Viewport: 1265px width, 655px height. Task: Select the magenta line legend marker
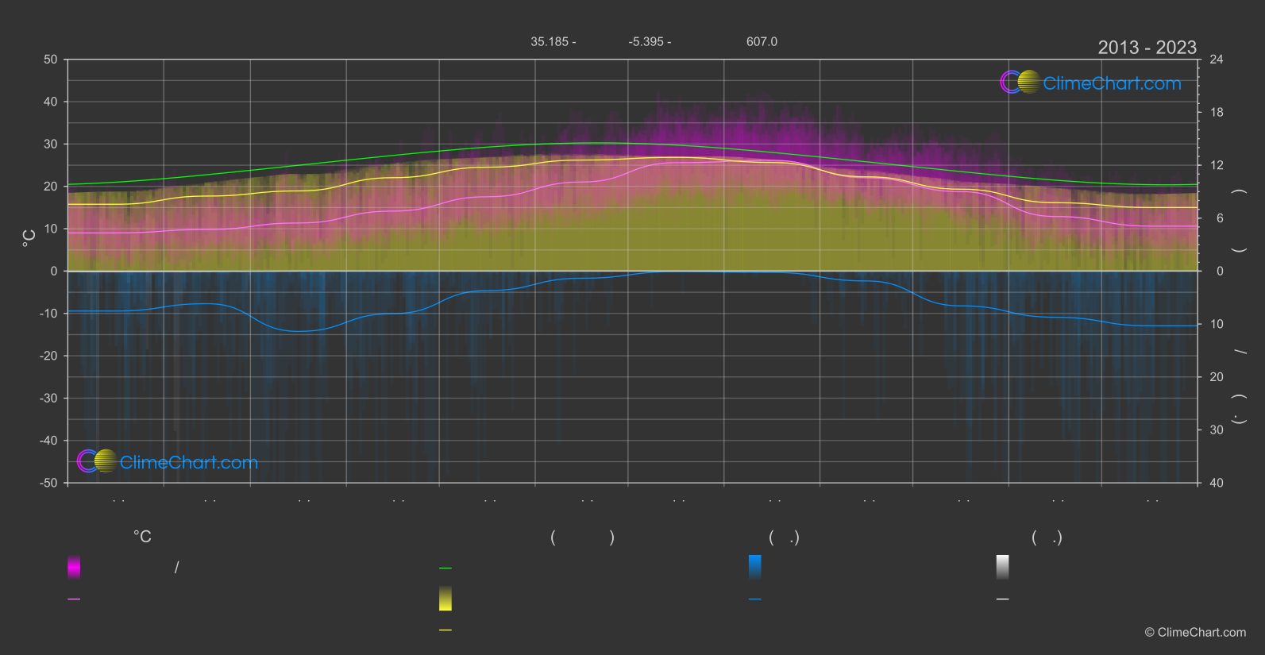(x=74, y=599)
